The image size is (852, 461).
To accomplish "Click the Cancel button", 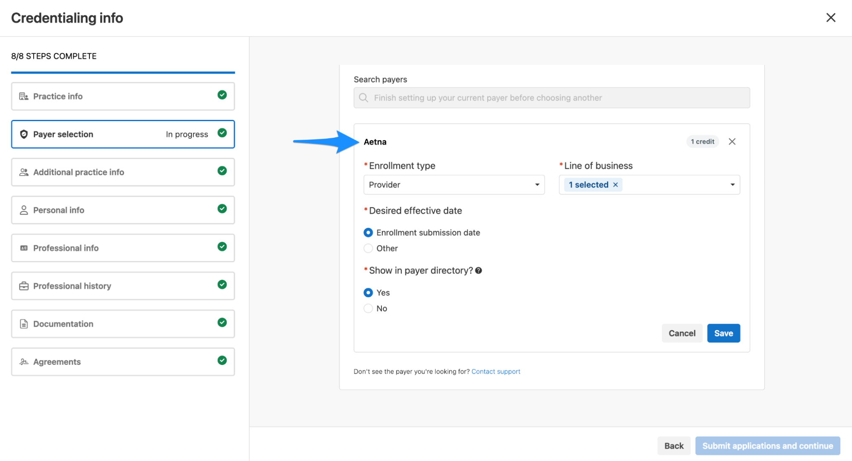I will coord(682,333).
